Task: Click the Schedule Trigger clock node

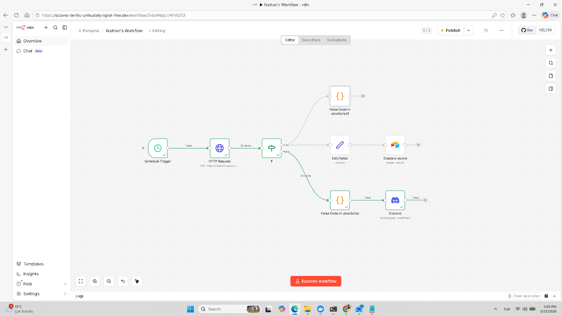Action: click(x=158, y=148)
